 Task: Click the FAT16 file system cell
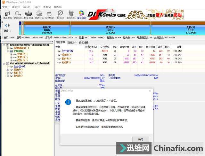[x=105, y=51]
